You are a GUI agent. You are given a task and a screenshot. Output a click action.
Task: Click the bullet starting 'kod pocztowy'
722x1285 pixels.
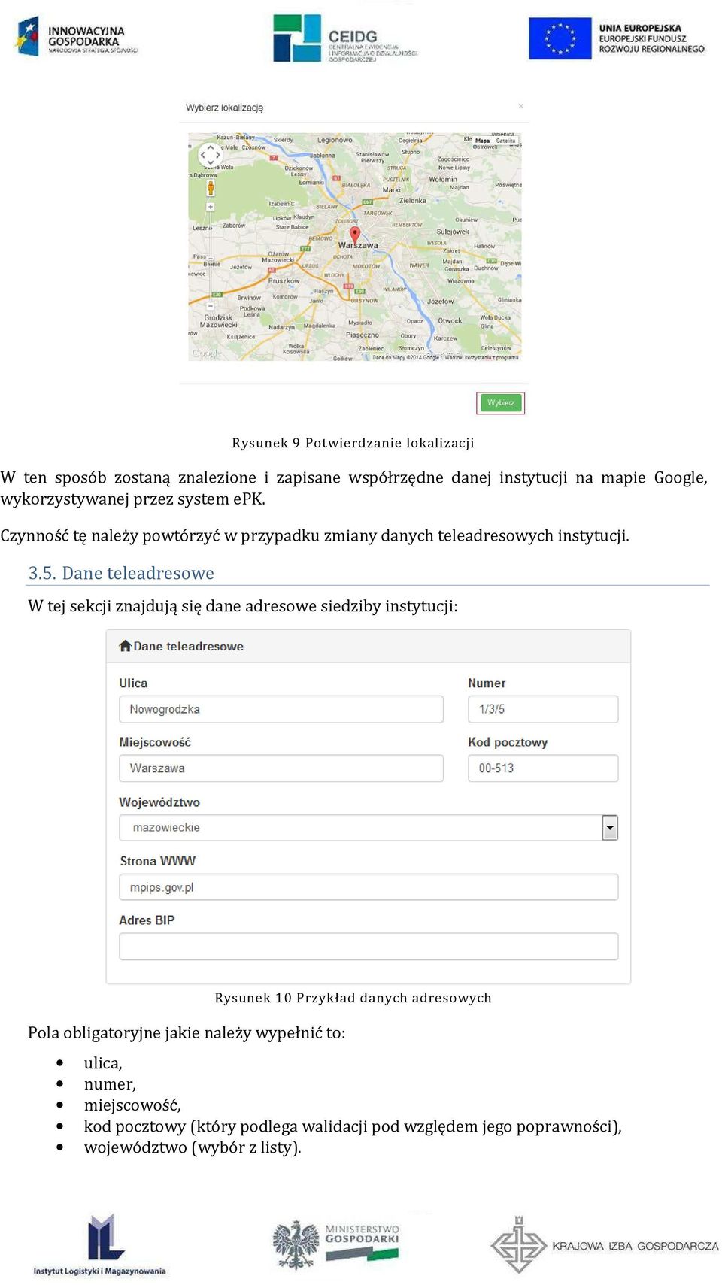pos(353,1126)
